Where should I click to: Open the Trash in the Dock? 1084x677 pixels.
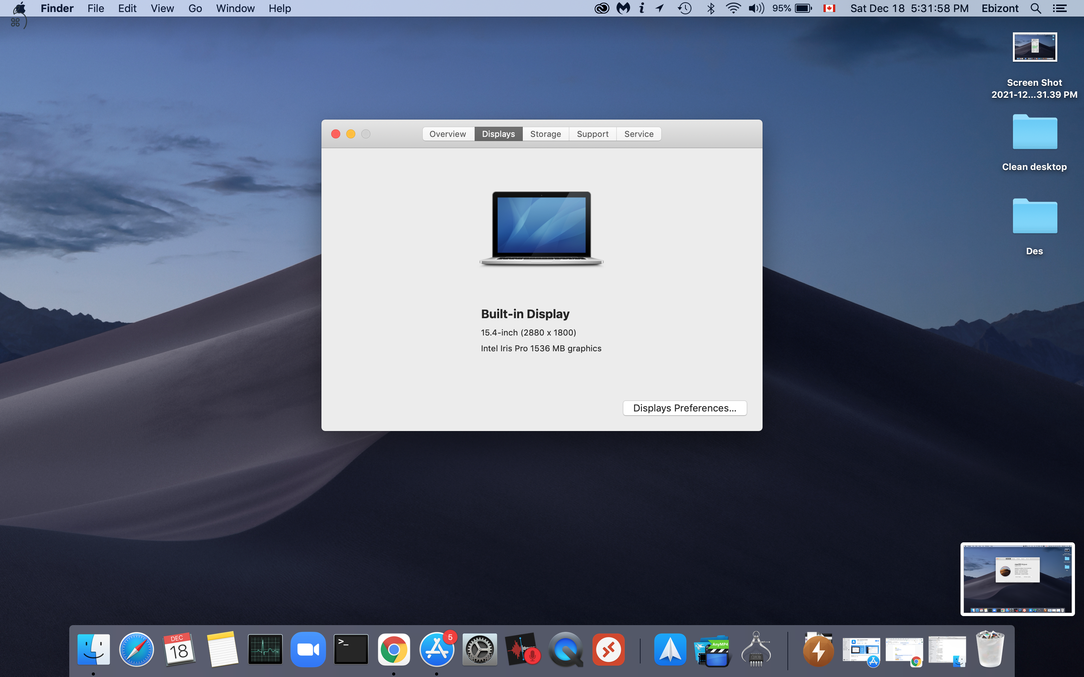(x=990, y=649)
